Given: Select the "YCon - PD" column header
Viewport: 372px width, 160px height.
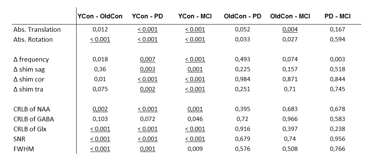Looking at the screenshot, I should pos(147,16).
